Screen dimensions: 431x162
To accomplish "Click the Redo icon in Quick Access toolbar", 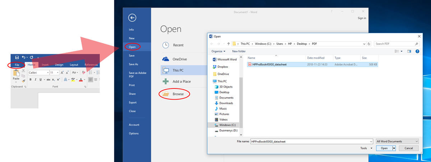I will 32,57.
